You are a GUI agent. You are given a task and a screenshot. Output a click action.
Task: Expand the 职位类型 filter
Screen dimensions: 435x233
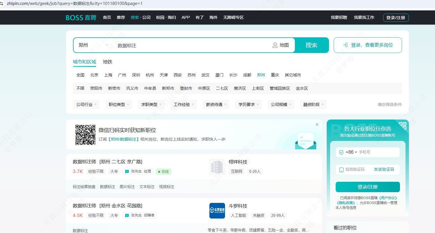coord(119,104)
